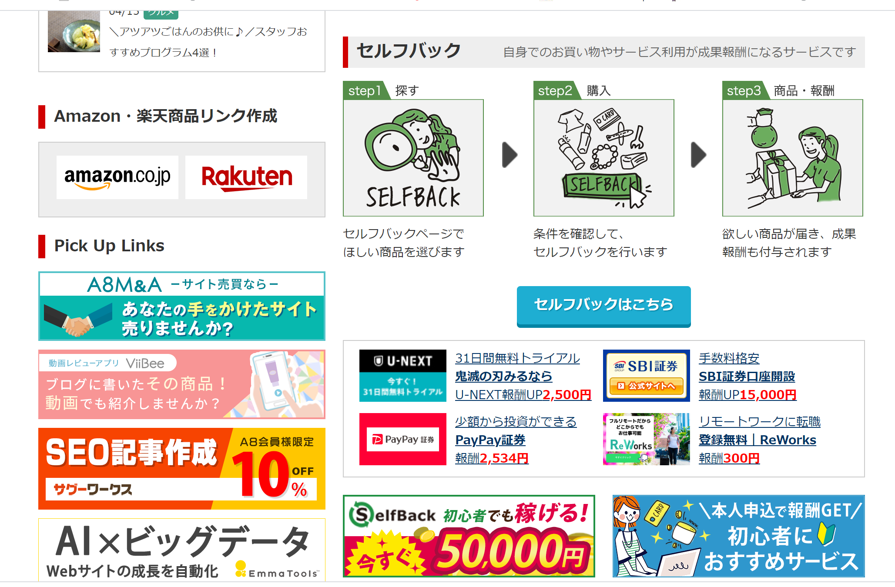Screen dimensions: 895x587
Task: Open the U-NEXT logo thumbnail
Action: point(403,376)
